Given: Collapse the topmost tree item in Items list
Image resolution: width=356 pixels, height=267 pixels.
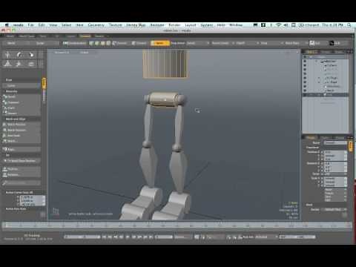Looking at the screenshot, I should point(316,61).
